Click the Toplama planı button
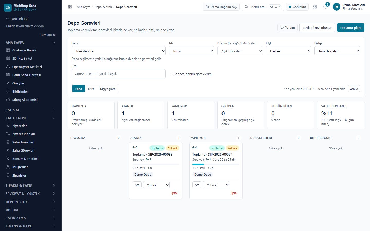Image resolution: width=370 pixels, height=231 pixels. [x=350, y=28]
